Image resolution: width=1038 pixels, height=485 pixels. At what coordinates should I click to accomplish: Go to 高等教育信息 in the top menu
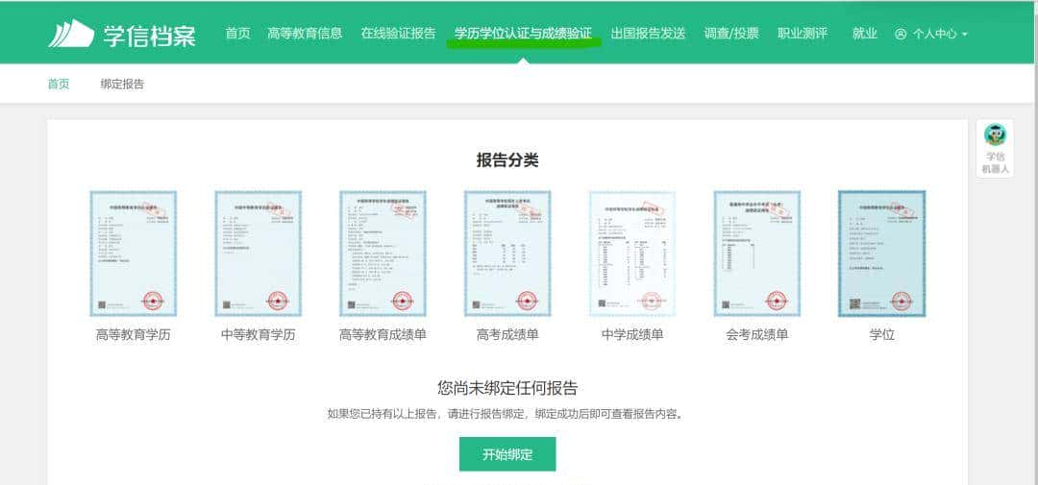pos(305,34)
